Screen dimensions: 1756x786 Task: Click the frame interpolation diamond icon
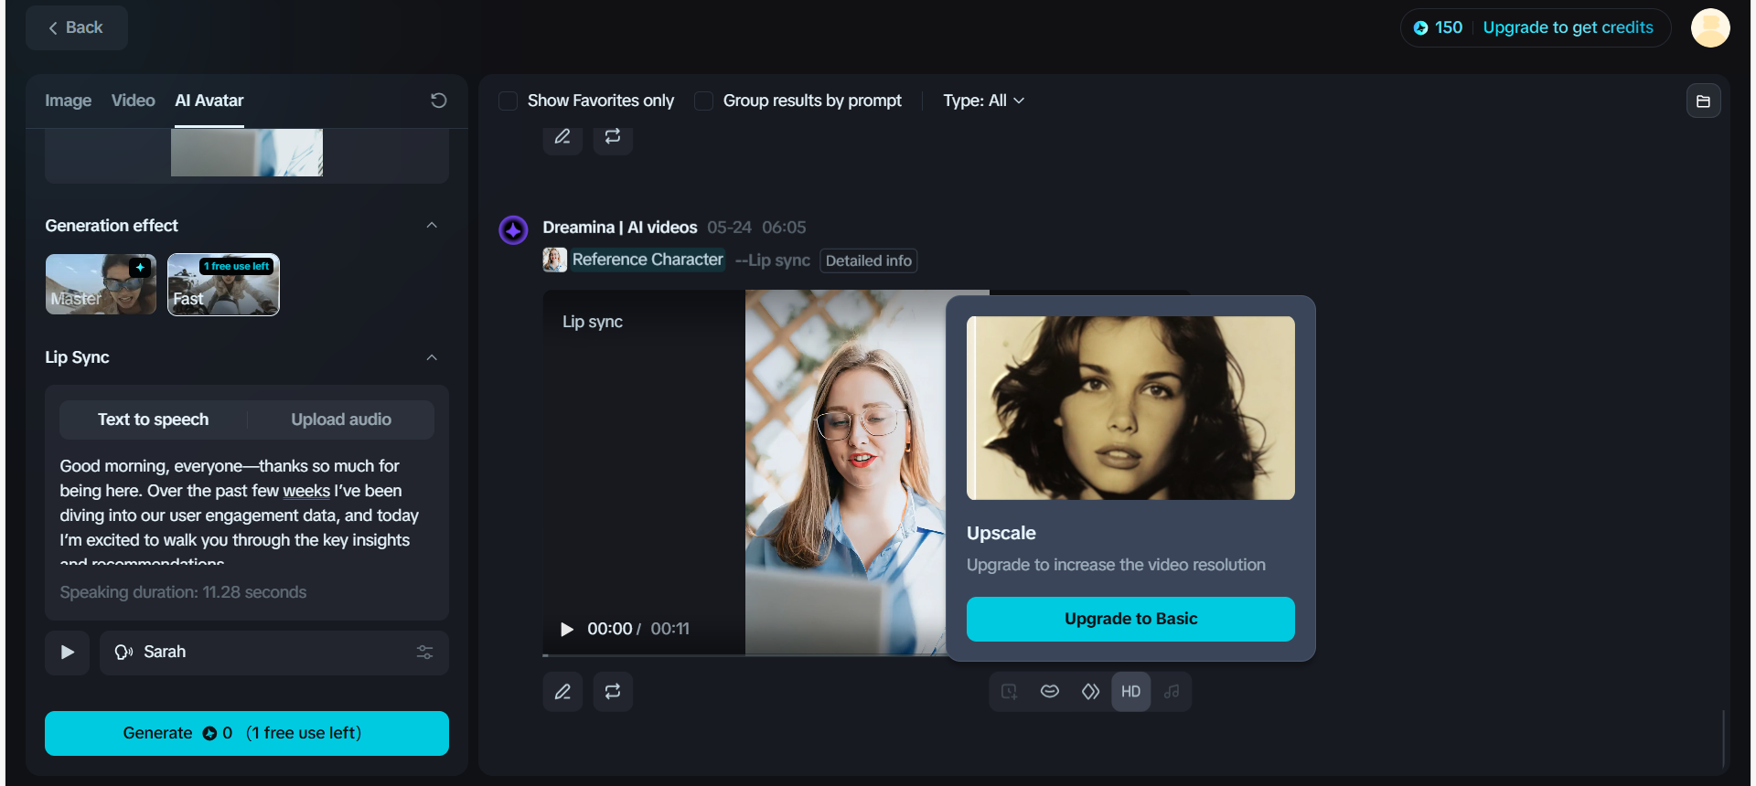1090,692
